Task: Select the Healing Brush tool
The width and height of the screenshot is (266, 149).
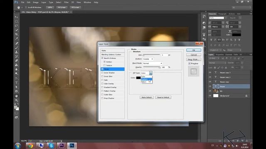Action: pos(17,43)
